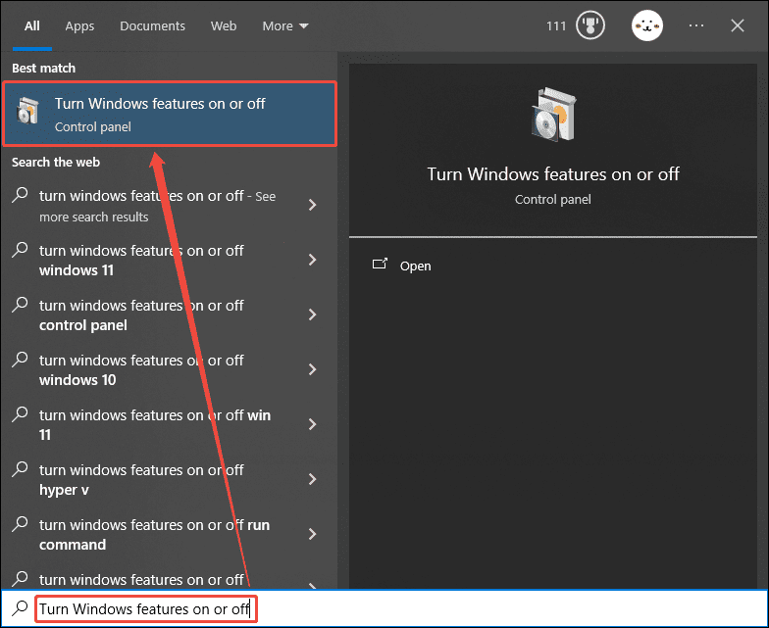Expand arrow for 'control panel' suggestion

[x=312, y=314]
